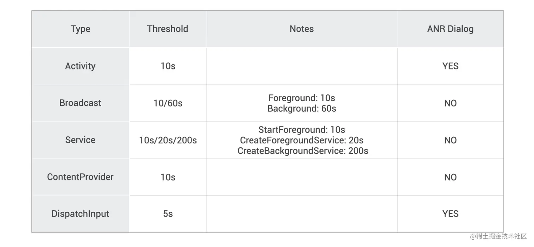Click the 10/60s threshold cell
Image resolution: width=534 pixels, height=247 pixels.
168,103
